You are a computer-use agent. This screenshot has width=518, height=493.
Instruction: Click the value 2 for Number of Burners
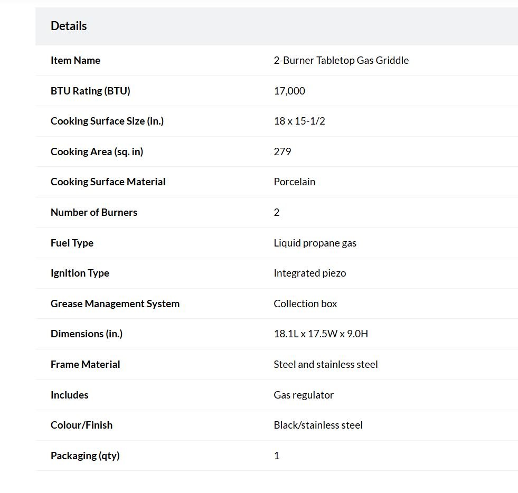click(277, 212)
